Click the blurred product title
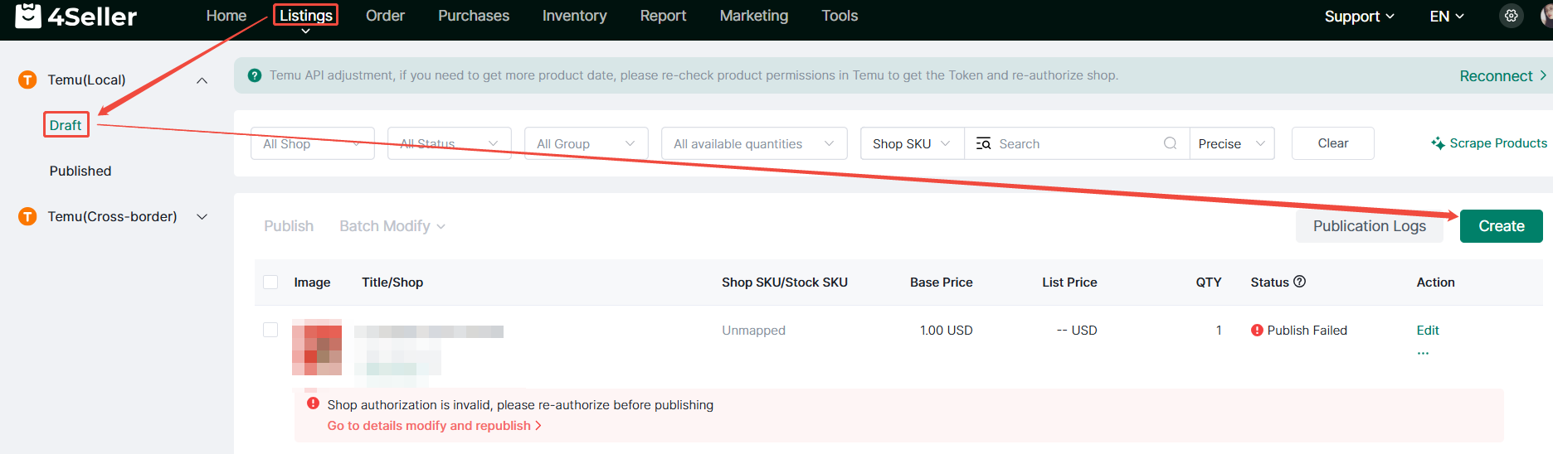Image resolution: width=1553 pixels, height=454 pixels. point(429,331)
